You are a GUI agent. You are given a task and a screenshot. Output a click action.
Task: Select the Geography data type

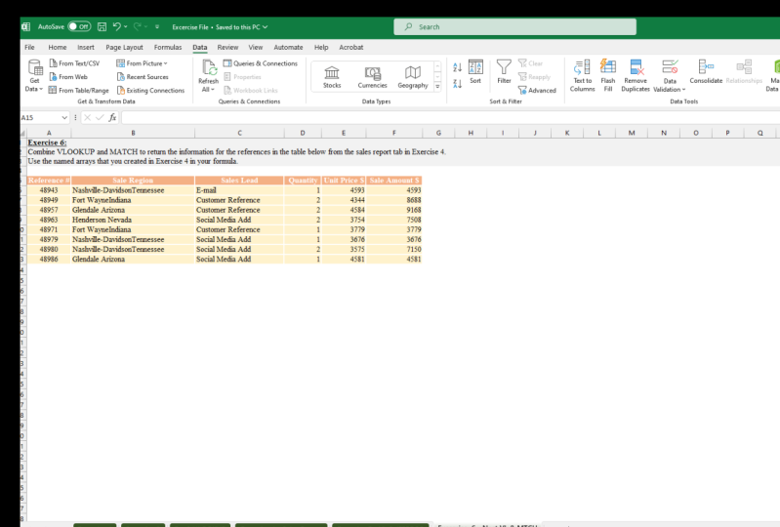[412, 77]
